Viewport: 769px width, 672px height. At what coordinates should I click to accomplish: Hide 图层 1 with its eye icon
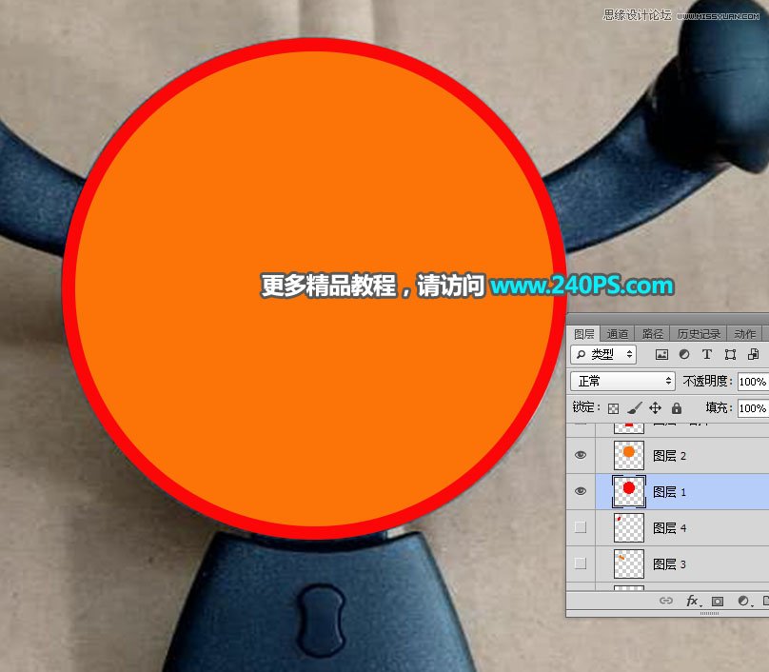(581, 491)
